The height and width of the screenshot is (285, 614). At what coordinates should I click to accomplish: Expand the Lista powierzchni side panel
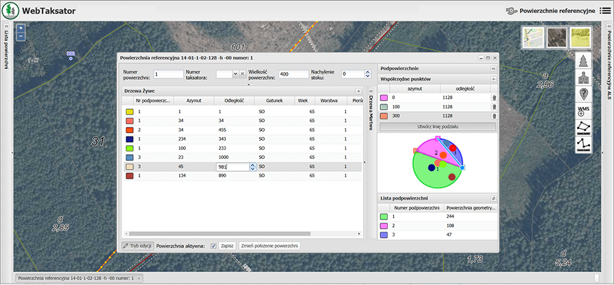[x=6, y=26]
